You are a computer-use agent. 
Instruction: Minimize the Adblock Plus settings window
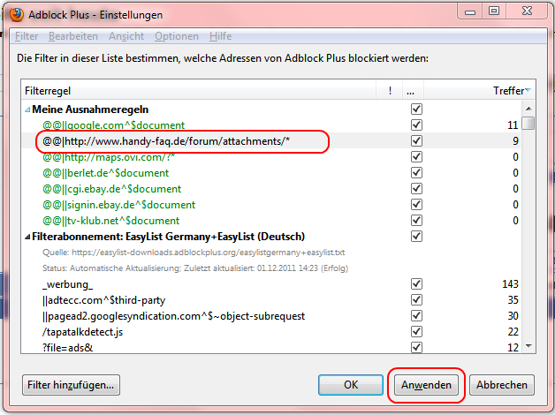tap(468, 11)
